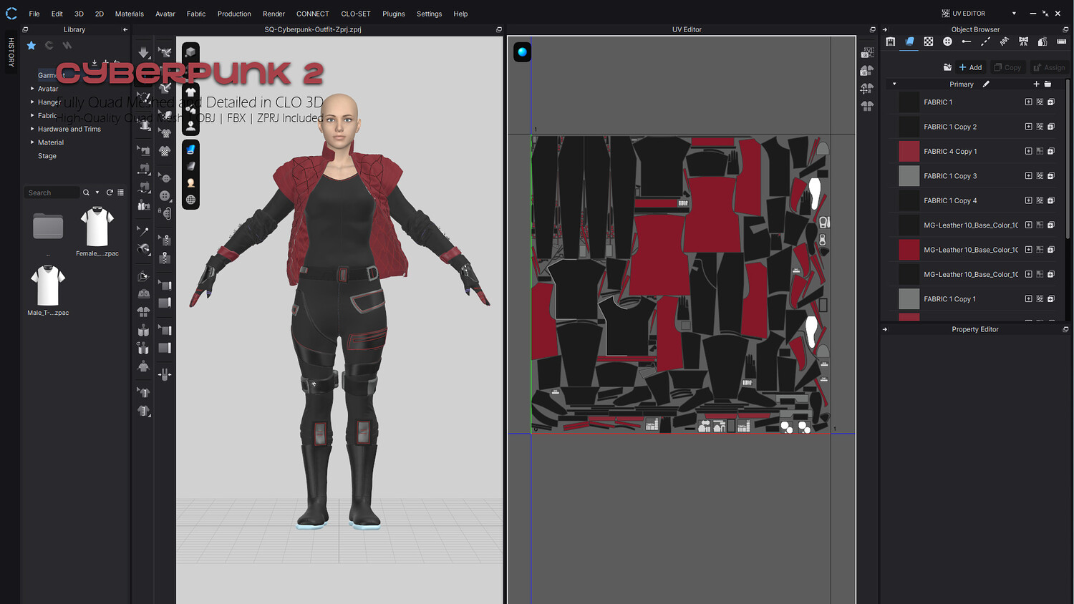The height and width of the screenshot is (604, 1074).
Task: Toggle the texture grid icon for FABRIC 4 Copy 1
Action: 1040,151
